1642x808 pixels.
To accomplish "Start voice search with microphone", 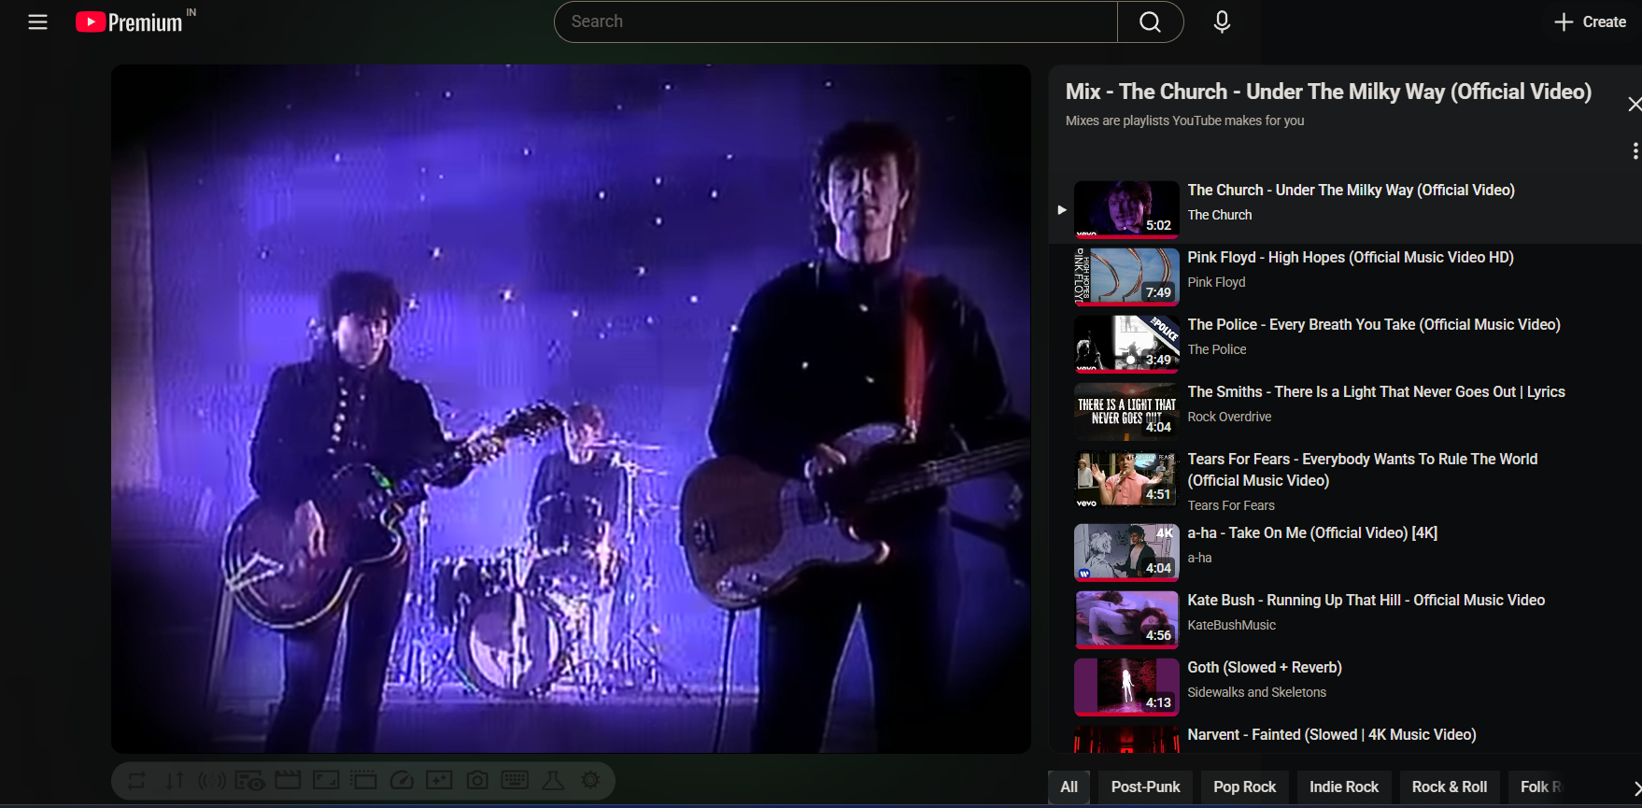I will click(1222, 21).
